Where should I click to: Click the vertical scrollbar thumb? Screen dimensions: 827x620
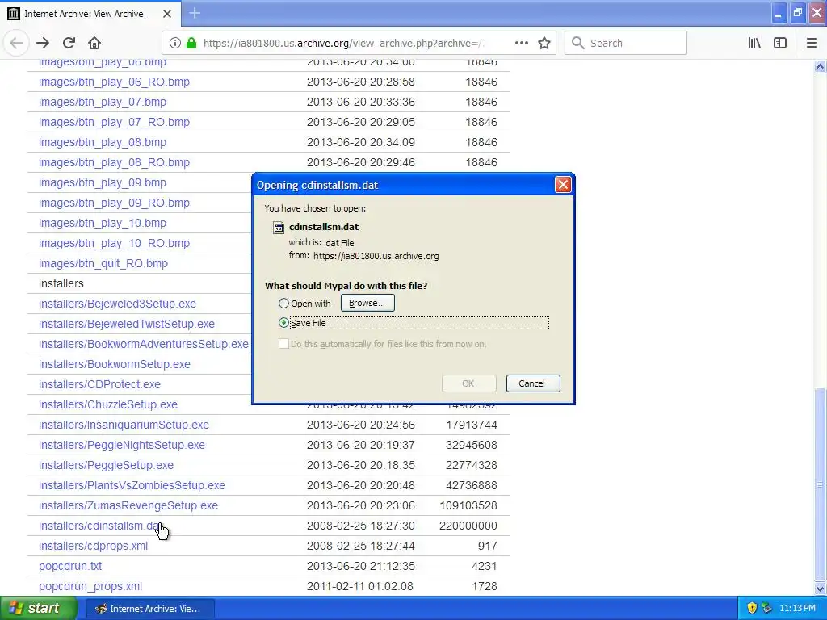point(820,484)
